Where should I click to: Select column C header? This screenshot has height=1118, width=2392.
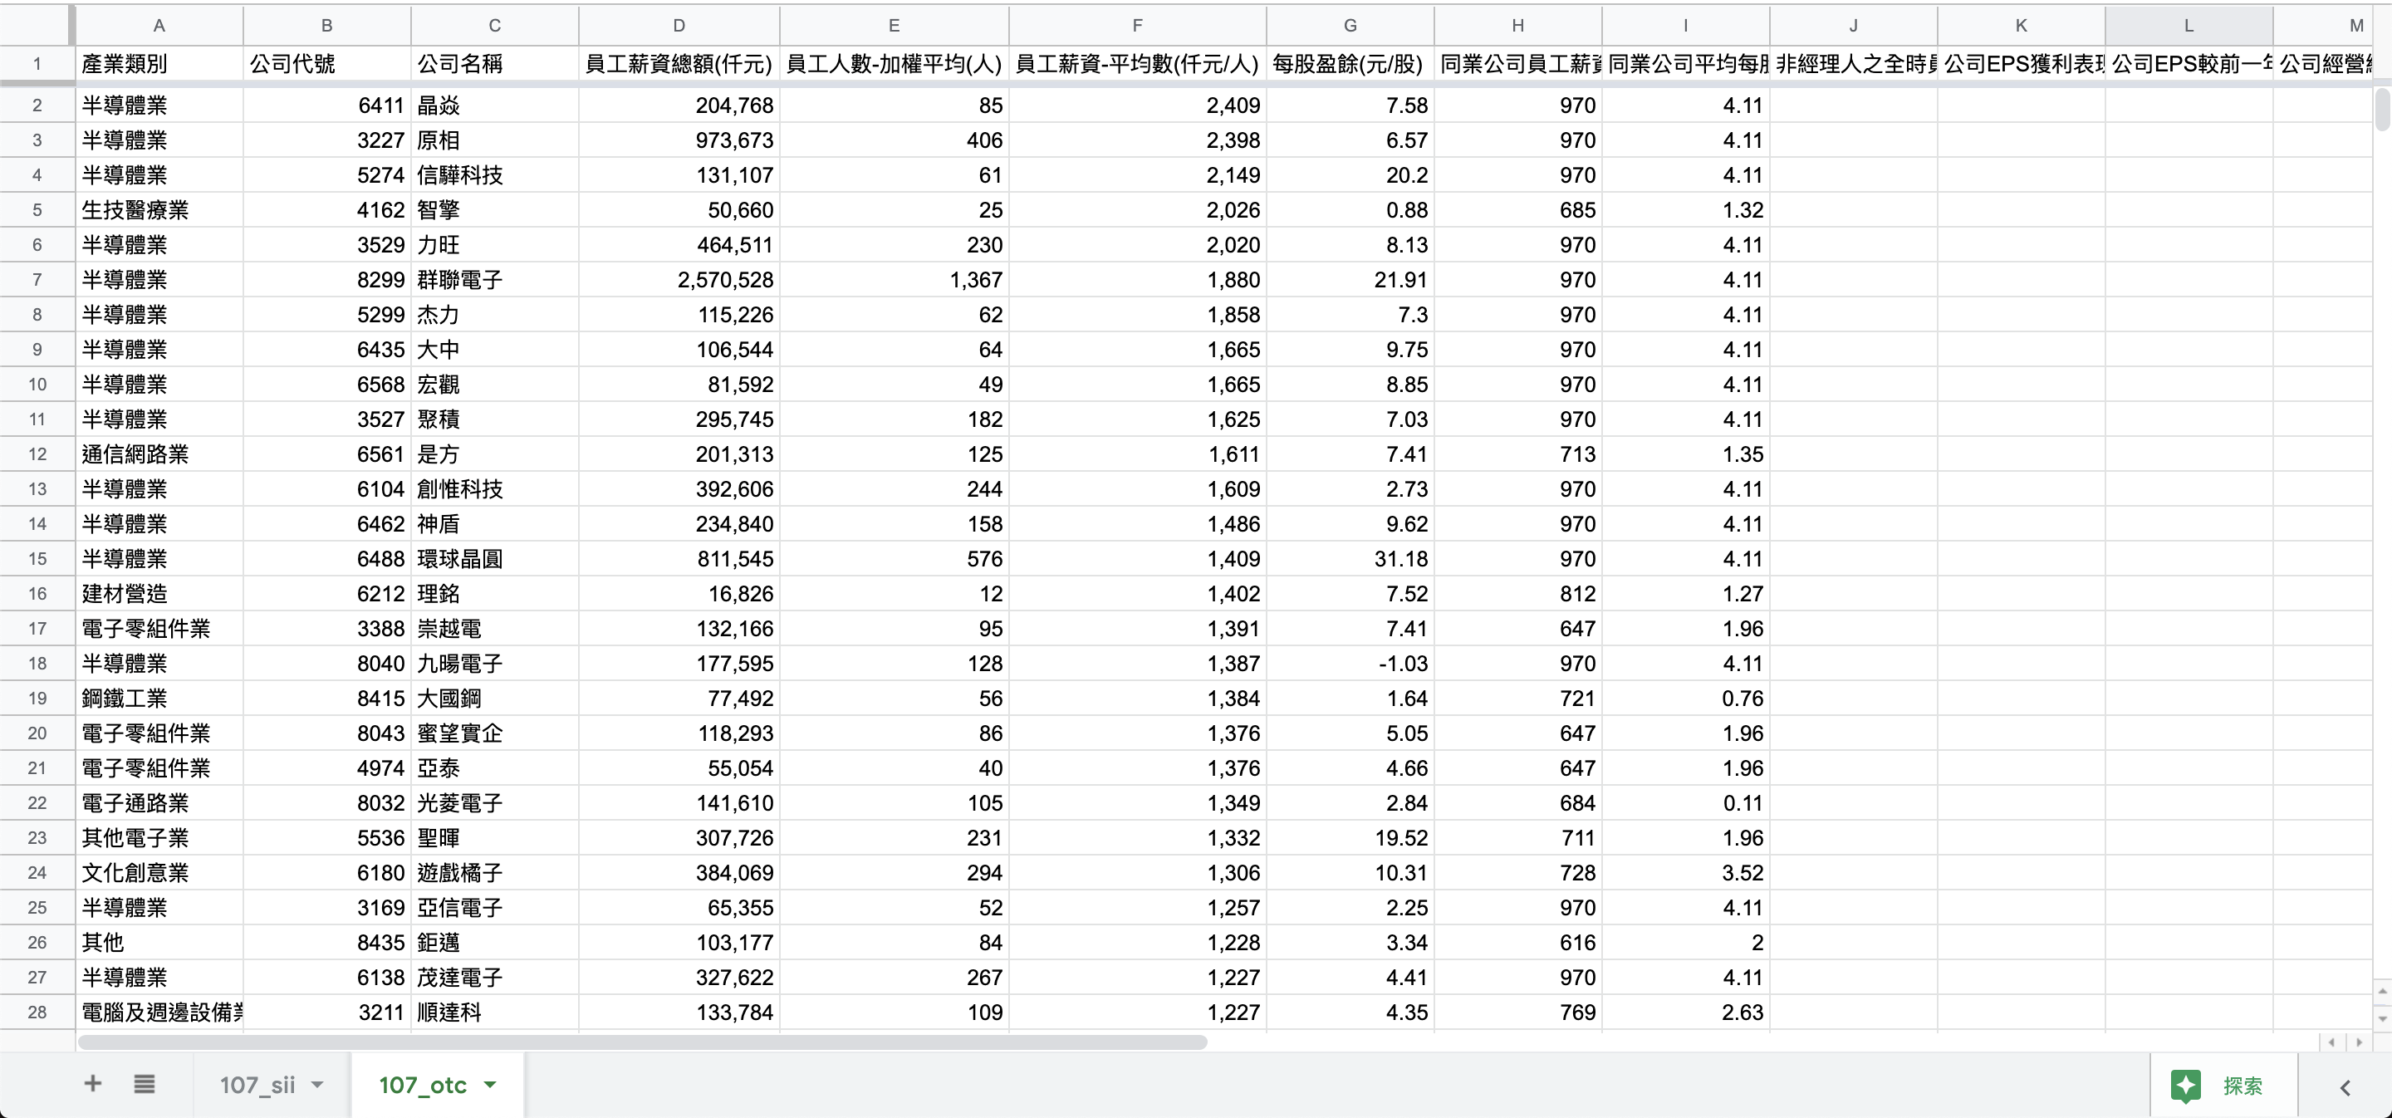coord(494,25)
